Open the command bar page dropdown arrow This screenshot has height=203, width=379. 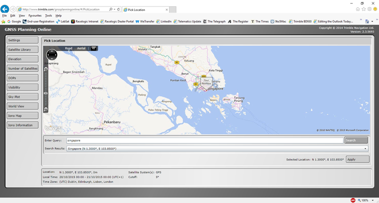point(372,21)
